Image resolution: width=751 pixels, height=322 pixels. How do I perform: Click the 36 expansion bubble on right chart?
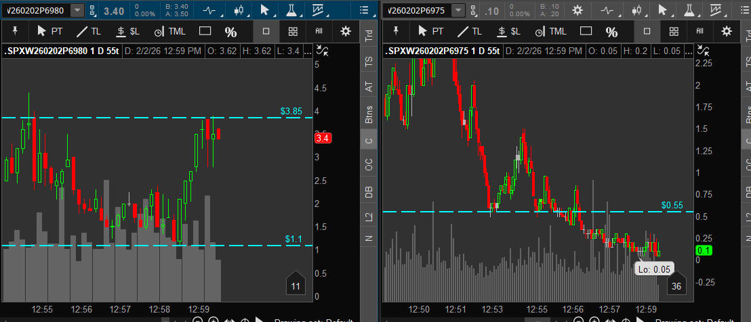click(676, 287)
